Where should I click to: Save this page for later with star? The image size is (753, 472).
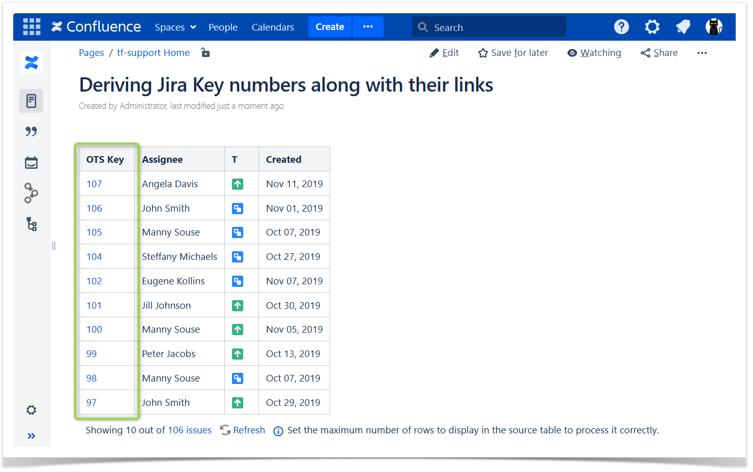pos(513,53)
